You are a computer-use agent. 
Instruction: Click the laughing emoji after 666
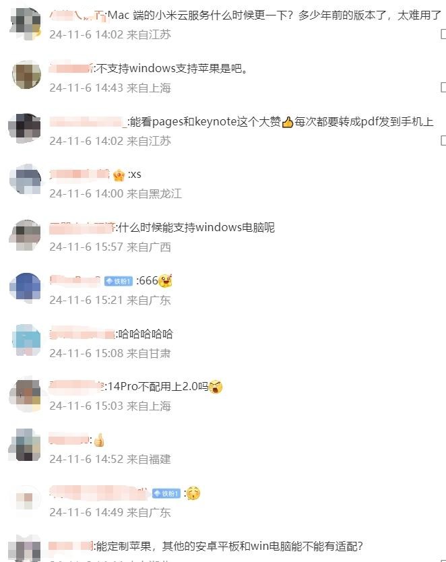coord(165,281)
